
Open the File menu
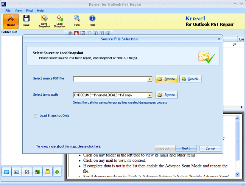pos(8,11)
